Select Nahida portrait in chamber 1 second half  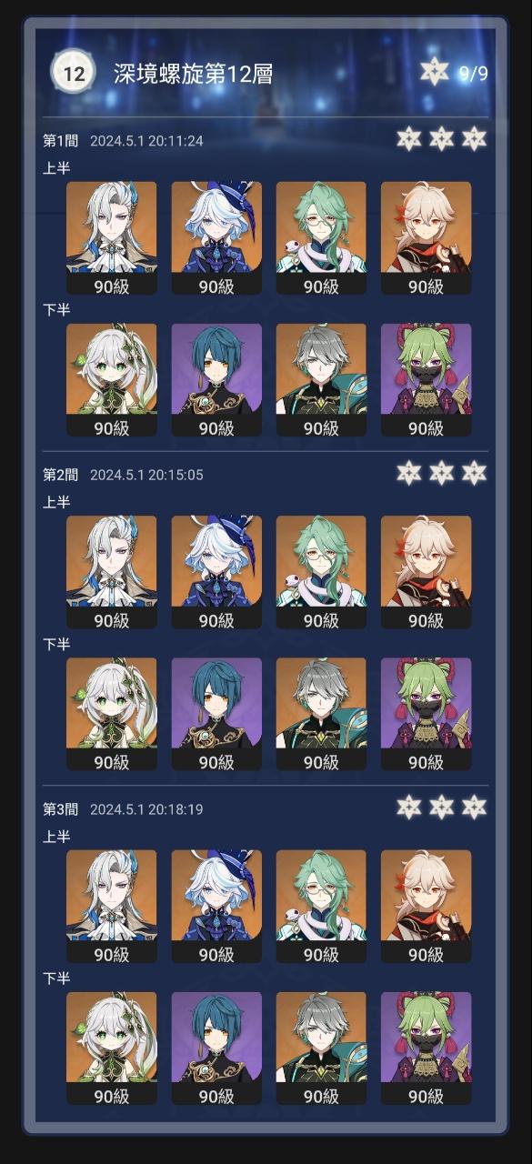(112, 380)
